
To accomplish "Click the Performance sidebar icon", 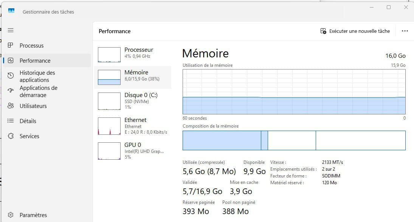I will tap(11, 60).
